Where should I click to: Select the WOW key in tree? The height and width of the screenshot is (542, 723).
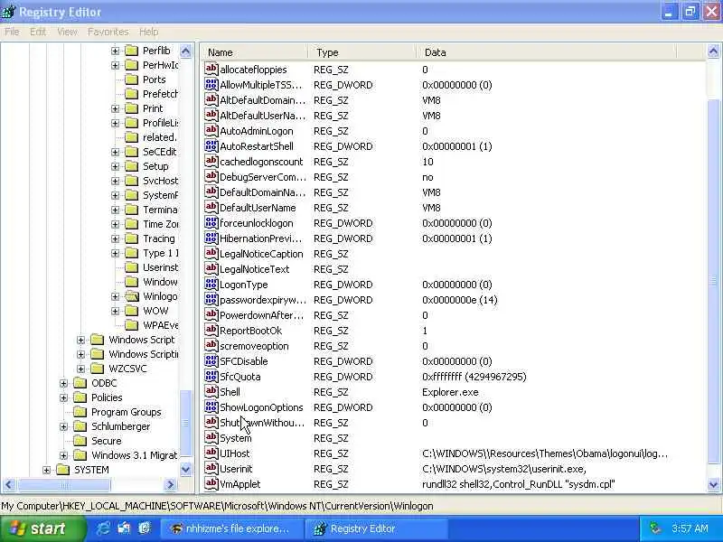(x=155, y=311)
